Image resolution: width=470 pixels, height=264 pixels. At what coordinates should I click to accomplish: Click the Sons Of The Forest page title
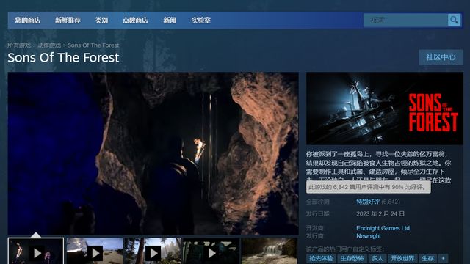pos(63,57)
